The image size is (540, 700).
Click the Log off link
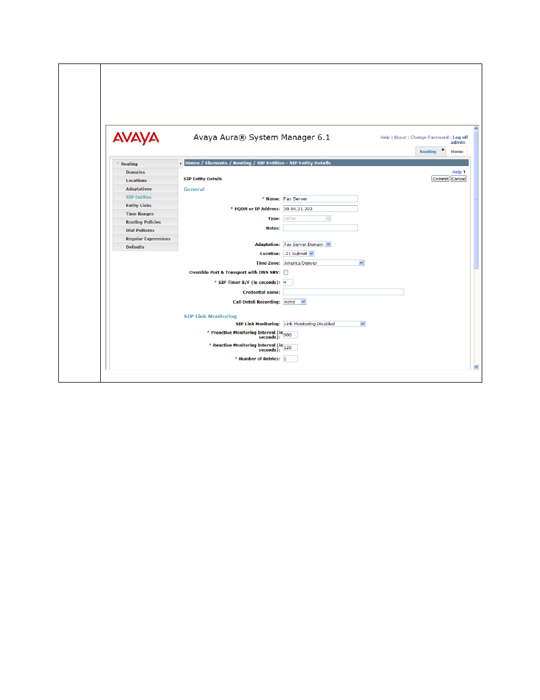(460, 137)
